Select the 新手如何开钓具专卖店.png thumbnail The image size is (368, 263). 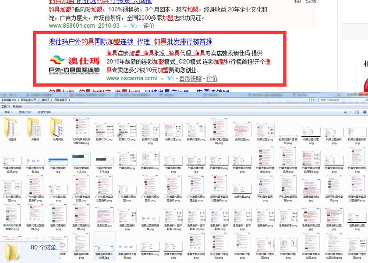click(x=12, y=217)
